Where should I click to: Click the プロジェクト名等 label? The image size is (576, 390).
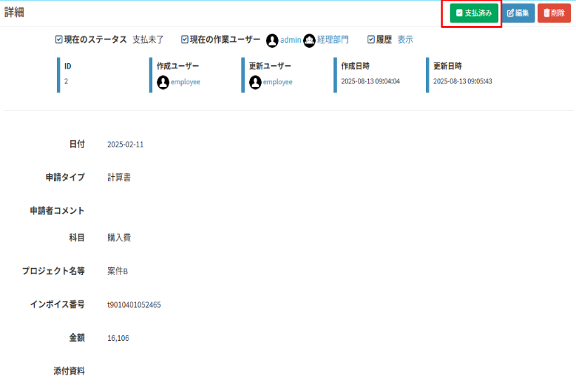point(53,271)
